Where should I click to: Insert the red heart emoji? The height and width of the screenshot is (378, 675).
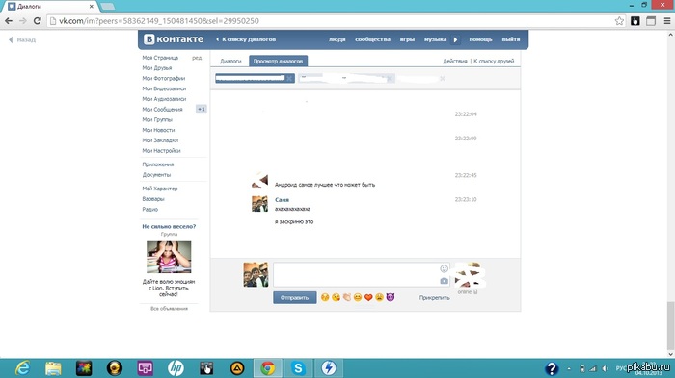[x=368, y=297]
